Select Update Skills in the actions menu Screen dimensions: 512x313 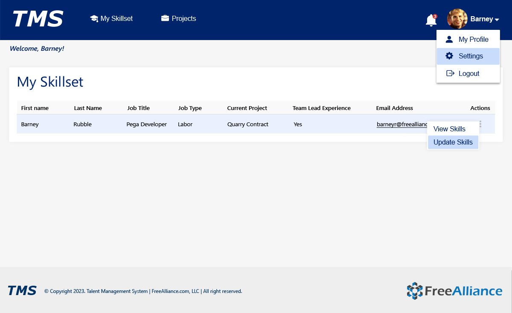453,142
